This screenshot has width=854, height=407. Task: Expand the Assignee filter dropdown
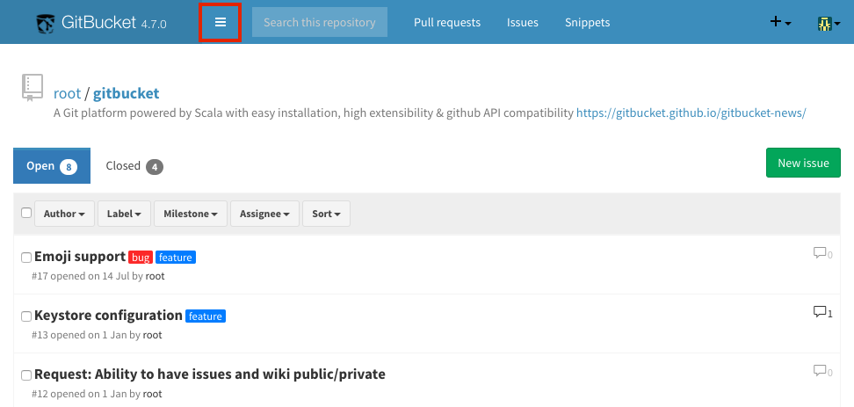pos(264,214)
